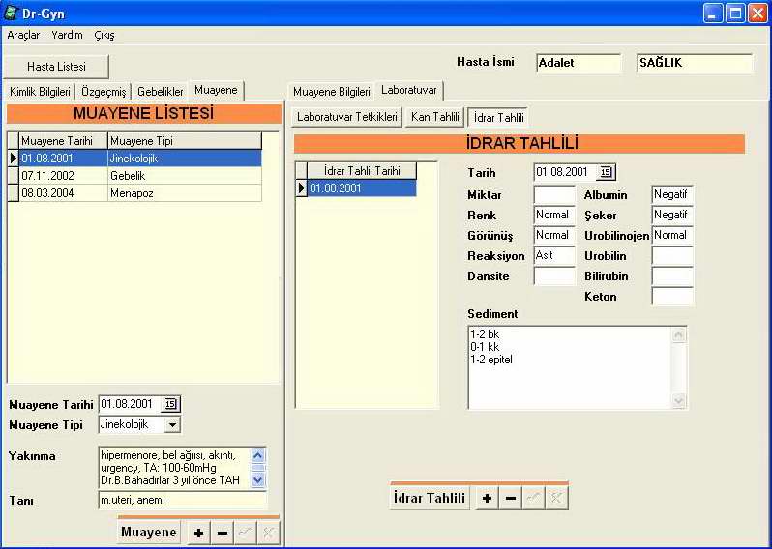Switch to the Gebelikler tab
The height and width of the screenshot is (549, 772).
[x=160, y=92]
